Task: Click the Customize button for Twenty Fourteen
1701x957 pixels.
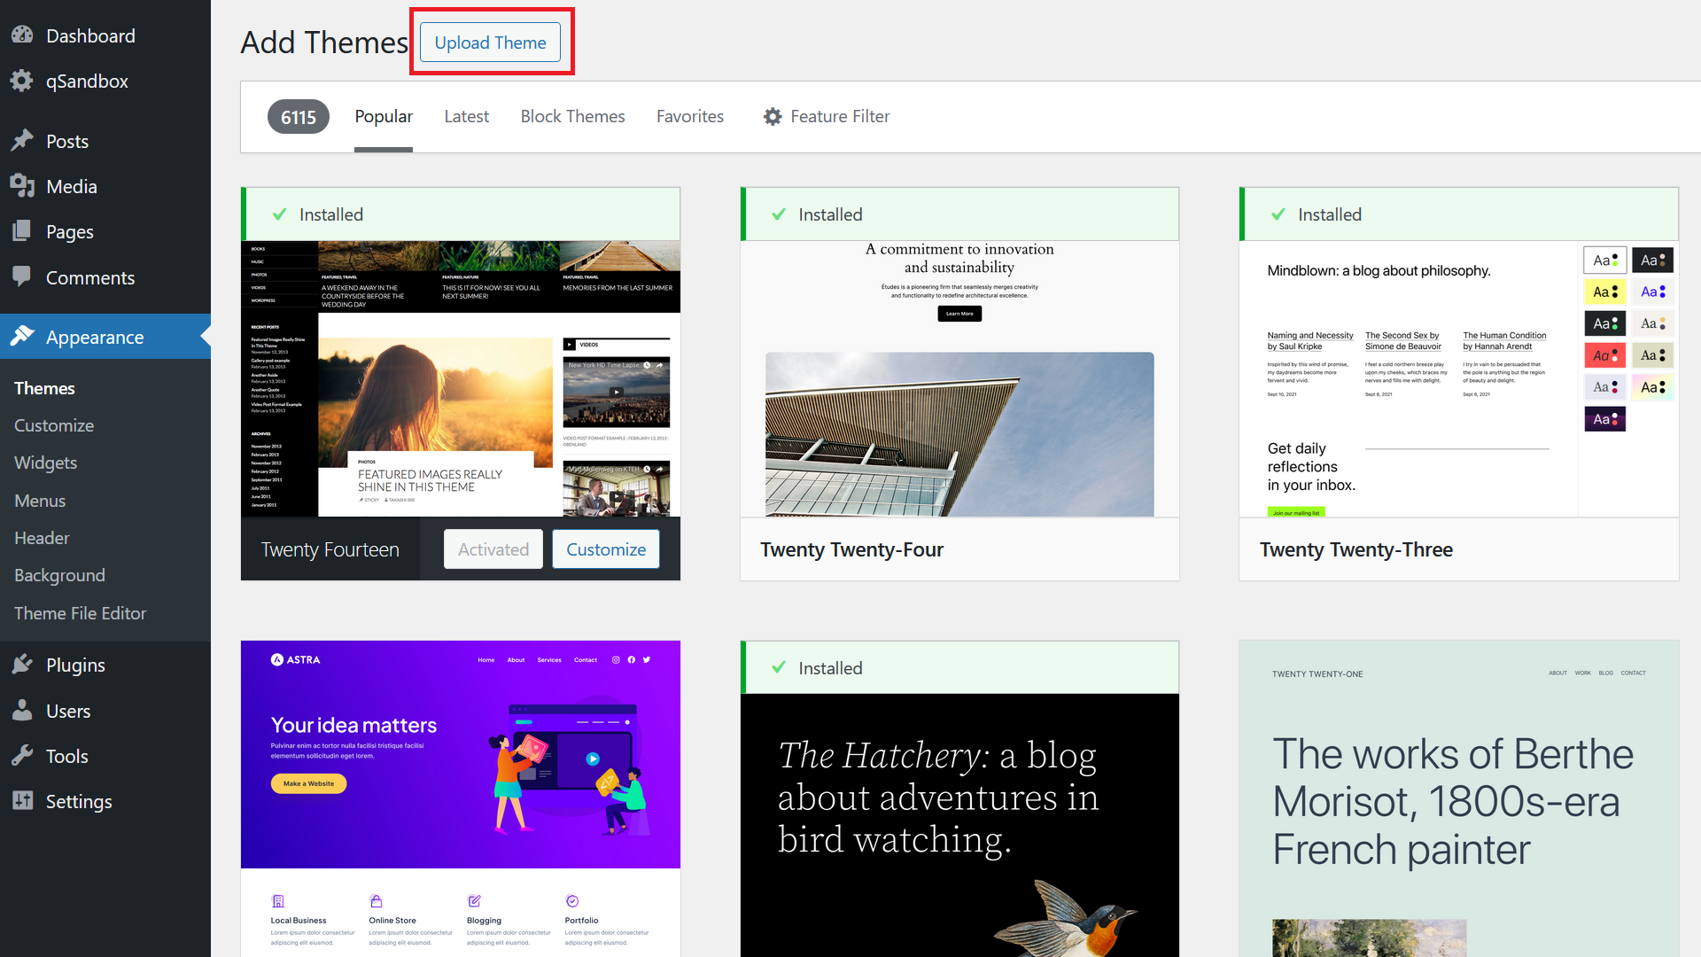Action: (x=606, y=549)
